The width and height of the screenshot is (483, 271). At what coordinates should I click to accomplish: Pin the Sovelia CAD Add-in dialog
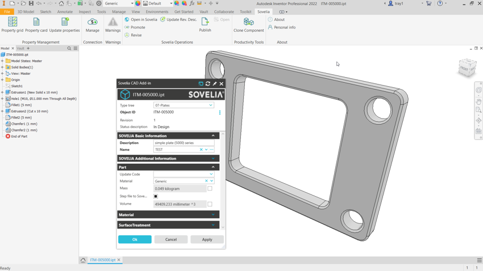pyautogui.click(x=215, y=83)
